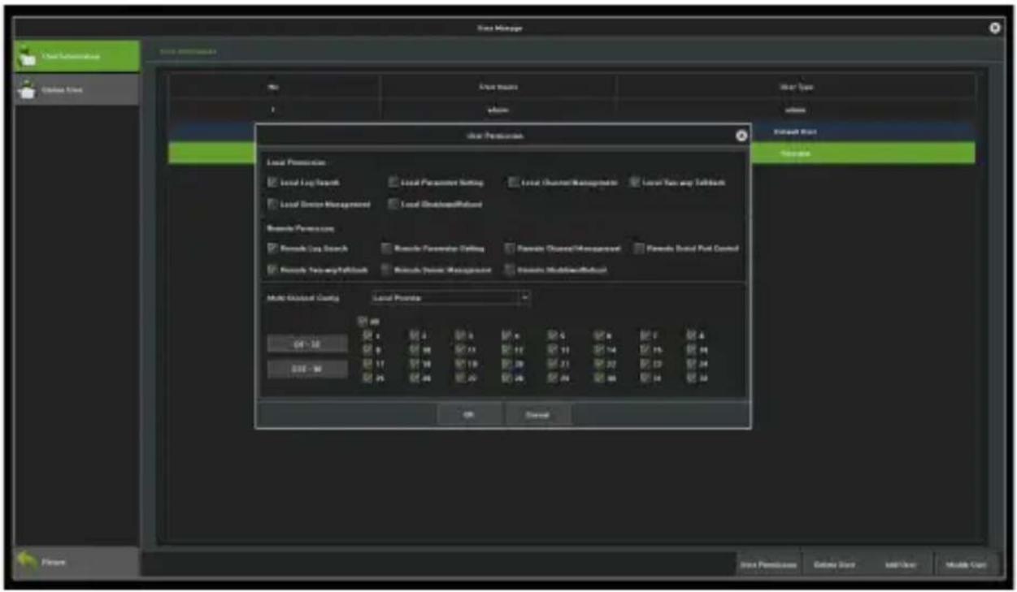1017x592 pixels.
Task: Click the User Name column header
Action: click(x=498, y=87)
